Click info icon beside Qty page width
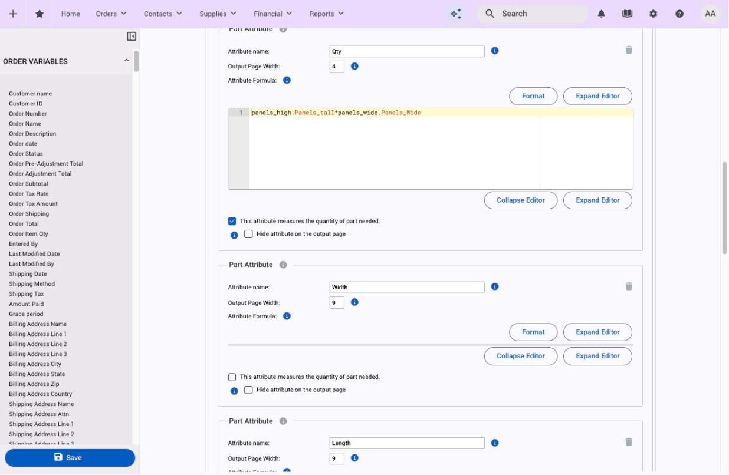This screenshot has width=729, height=475. tap(354, 66)
